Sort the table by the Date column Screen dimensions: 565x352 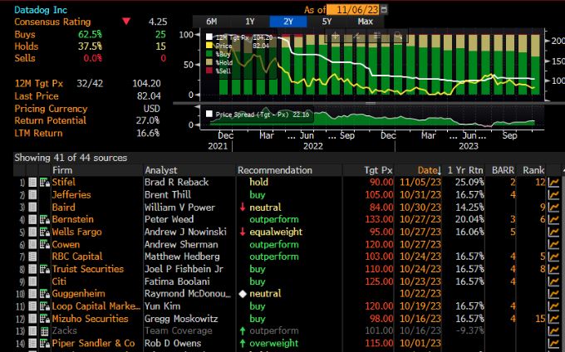418,170
